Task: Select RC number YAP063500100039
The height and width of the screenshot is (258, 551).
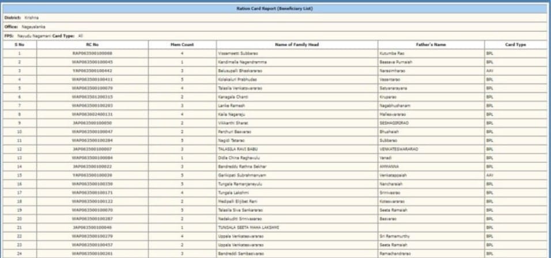Action: click(92, 175)
